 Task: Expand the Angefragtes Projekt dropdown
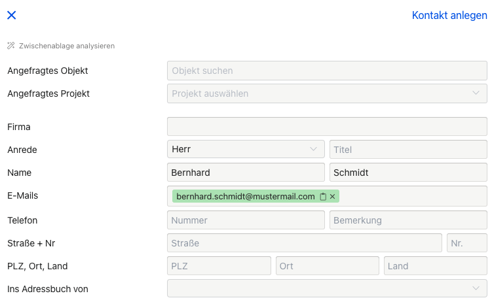coord(327,93)
